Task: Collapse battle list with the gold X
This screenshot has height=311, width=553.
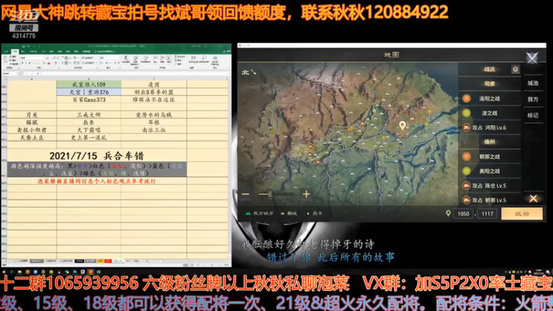Action: pos(533,198)
